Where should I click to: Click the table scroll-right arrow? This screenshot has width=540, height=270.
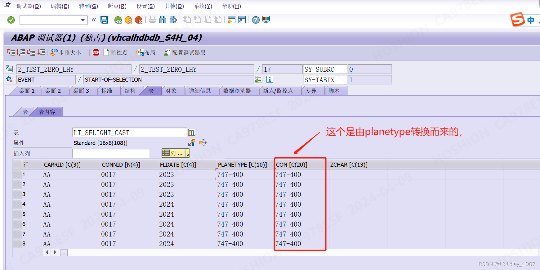click(x=55, y=252)
